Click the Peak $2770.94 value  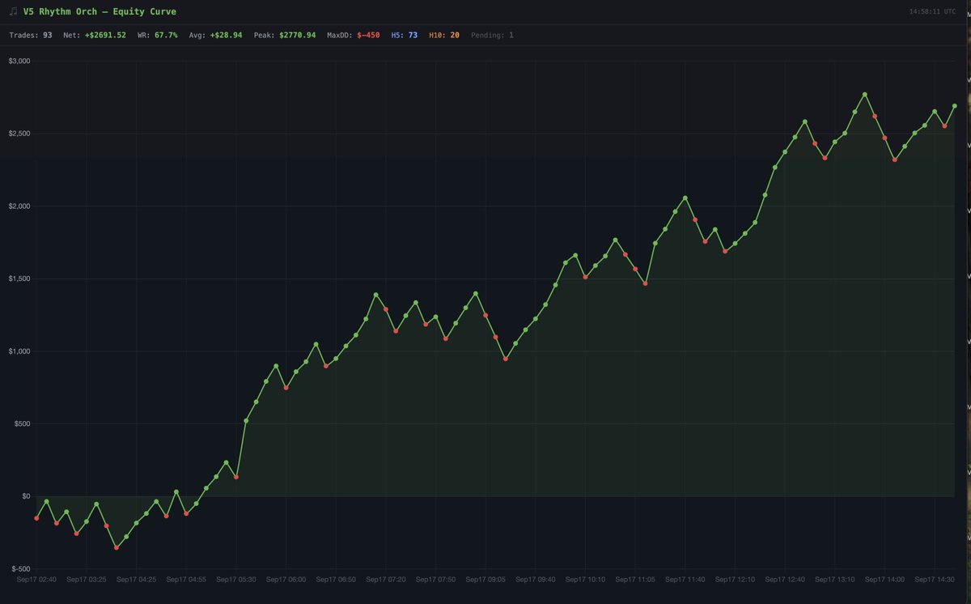pos(298,35)
